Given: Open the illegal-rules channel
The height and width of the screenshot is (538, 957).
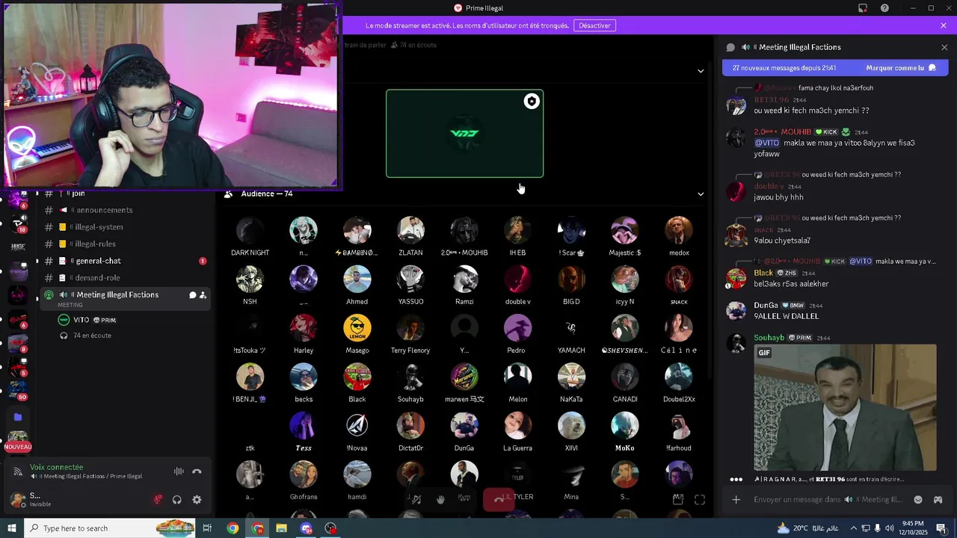Looking at the screenshot, I should click(125, 244).
